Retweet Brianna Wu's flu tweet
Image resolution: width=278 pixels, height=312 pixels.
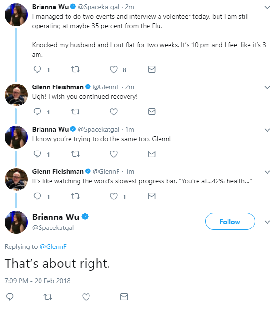click(x=75, y=69)
